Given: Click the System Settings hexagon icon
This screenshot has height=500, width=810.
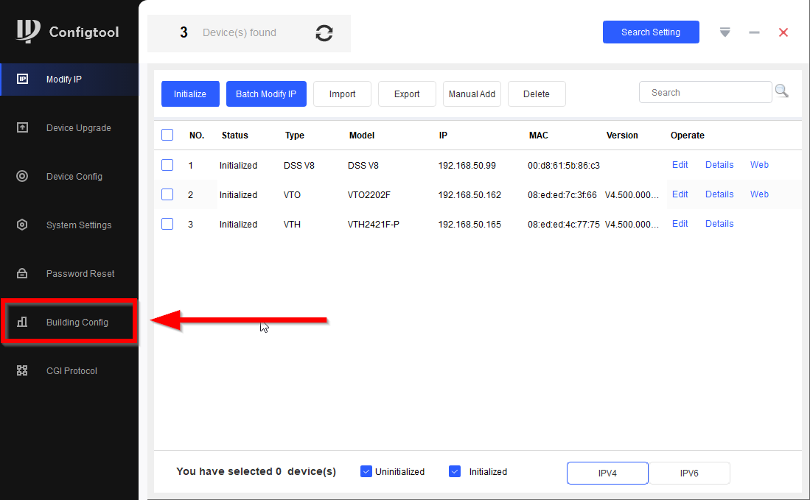Looking at the screenshot, I should click(x=22, y=225).
